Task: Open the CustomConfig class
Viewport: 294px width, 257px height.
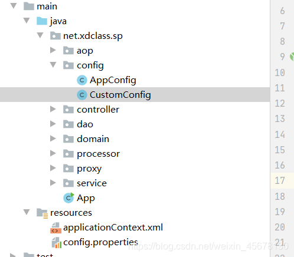Action: point(120,95)
